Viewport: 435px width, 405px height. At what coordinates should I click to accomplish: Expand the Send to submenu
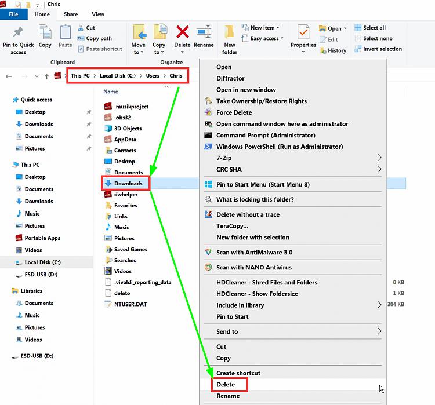tap(379, 331)
